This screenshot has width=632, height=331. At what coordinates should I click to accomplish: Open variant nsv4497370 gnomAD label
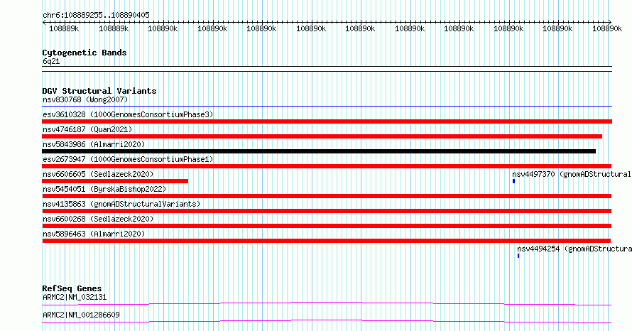click(572, 174)
